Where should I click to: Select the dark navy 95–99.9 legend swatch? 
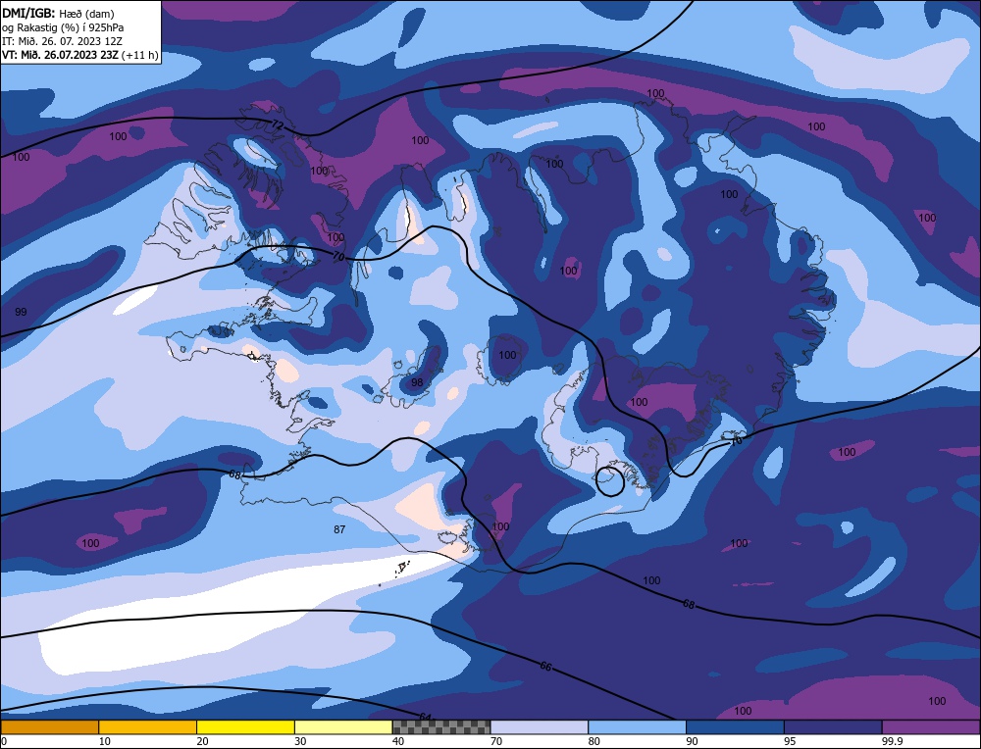(833, 727)
